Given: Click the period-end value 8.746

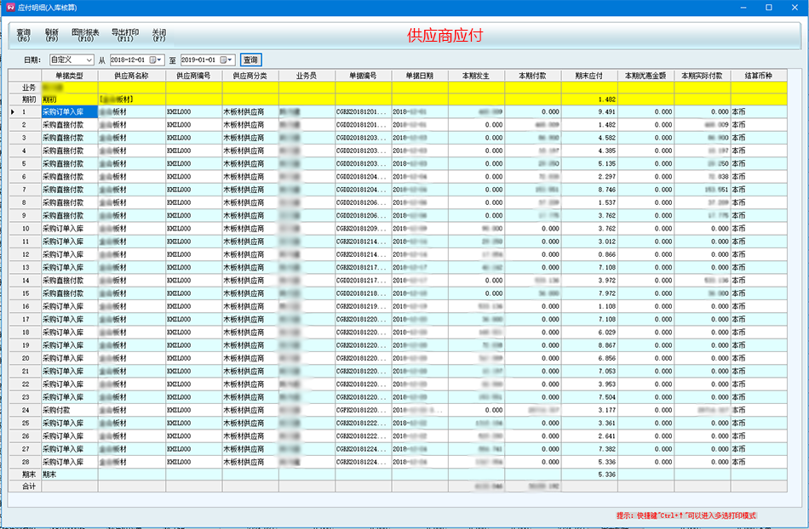Looking at the screenshot, I should 607,190.
